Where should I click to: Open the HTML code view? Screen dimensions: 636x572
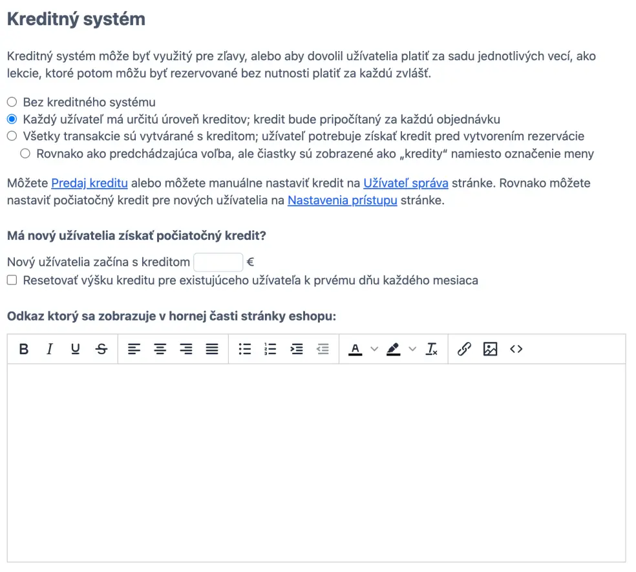(x=516, y=350)
